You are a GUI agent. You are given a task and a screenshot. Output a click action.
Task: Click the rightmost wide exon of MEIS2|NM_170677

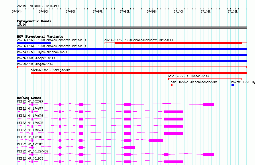[174, 112]
